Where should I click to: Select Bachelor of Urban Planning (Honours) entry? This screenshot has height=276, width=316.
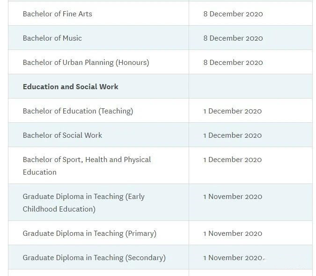pyautogui.click(x=86, y=62)
